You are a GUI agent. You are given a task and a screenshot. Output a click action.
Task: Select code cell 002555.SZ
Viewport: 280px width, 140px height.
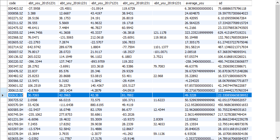(17, 33)
